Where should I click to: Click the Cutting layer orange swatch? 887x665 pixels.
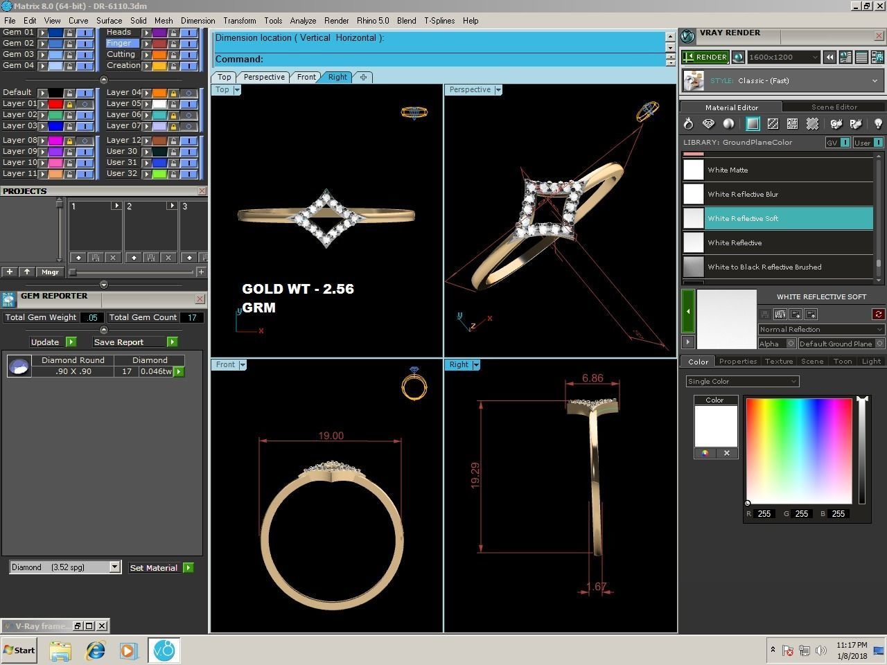(159, 55)
